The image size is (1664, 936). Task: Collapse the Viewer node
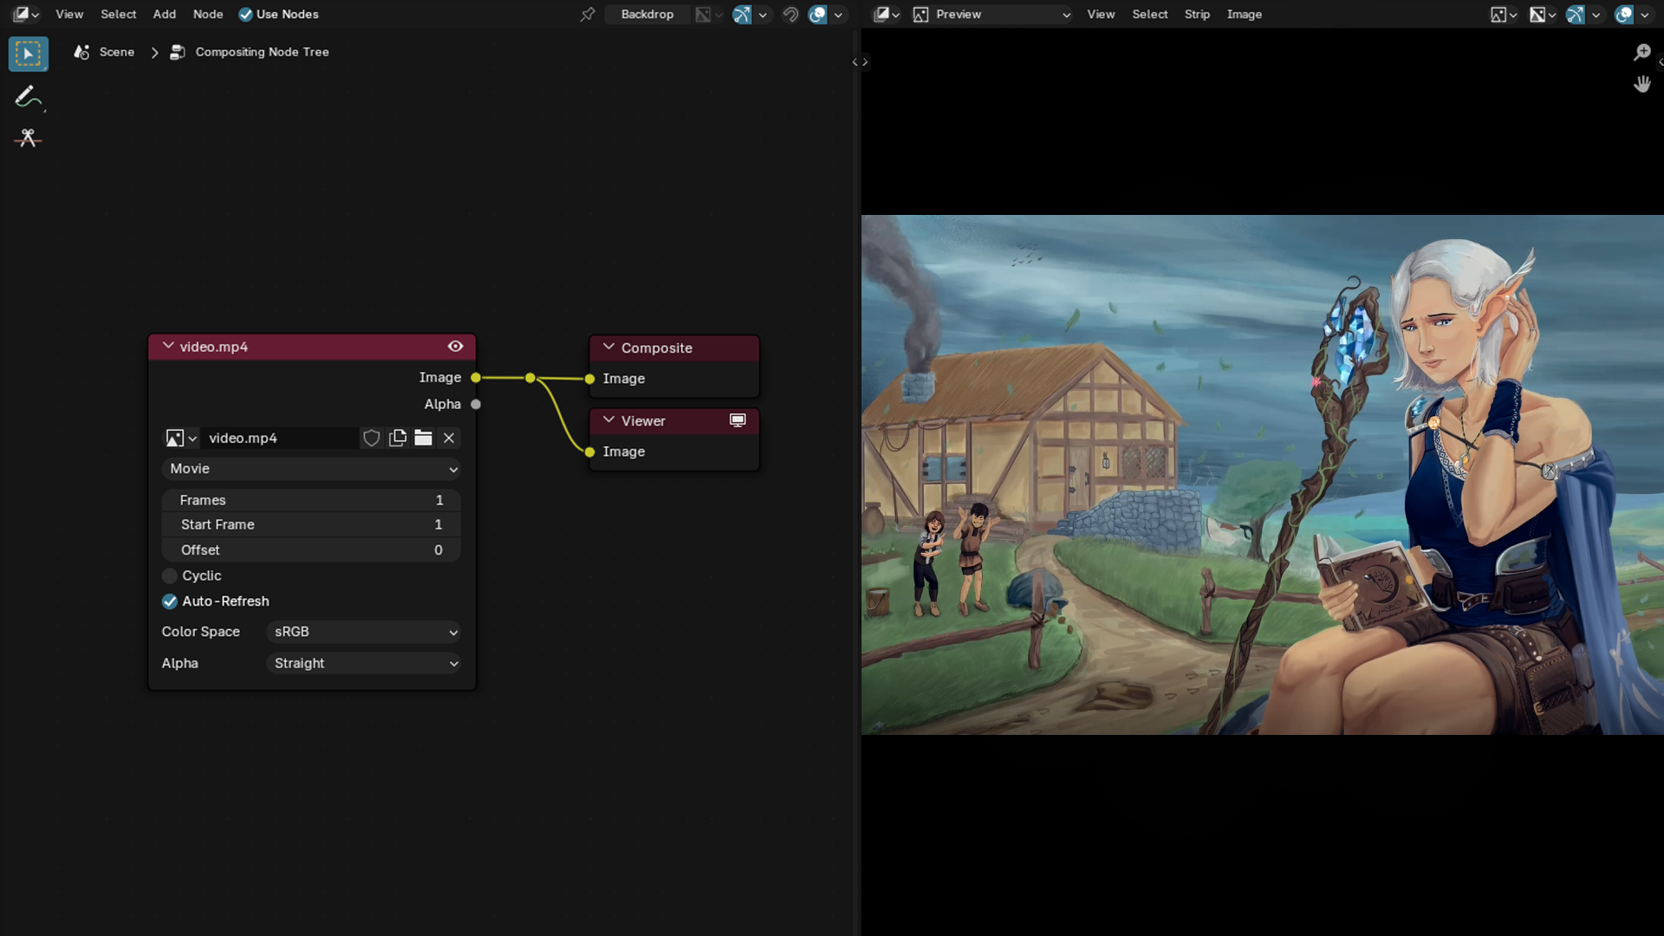(x=608, y=420)
